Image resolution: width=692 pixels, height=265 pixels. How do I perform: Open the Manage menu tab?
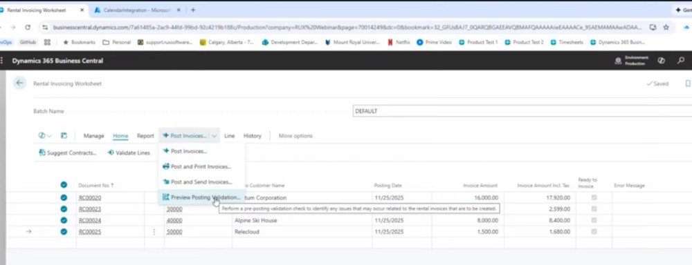pos(93,136)
